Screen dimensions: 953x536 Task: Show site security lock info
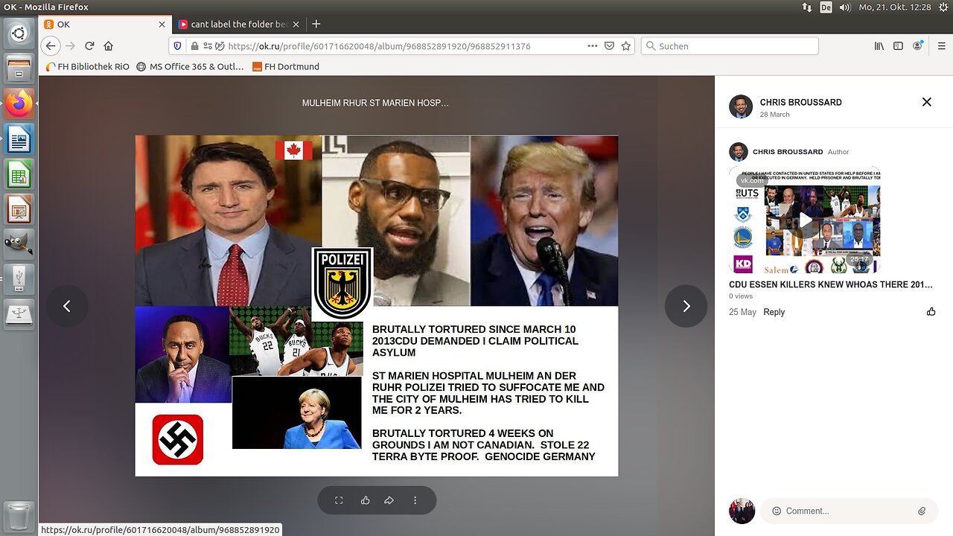194,45
